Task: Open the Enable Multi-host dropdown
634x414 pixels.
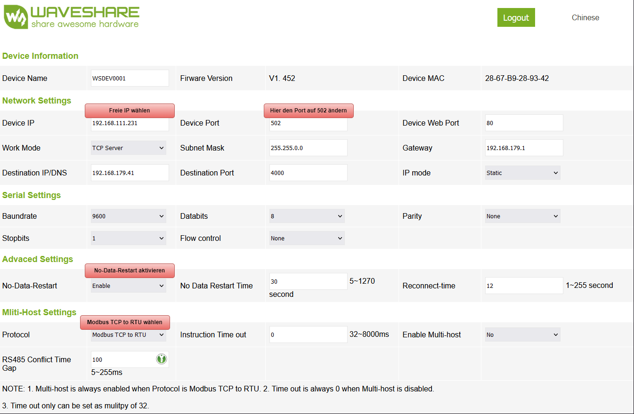Action: click(522, 335)
